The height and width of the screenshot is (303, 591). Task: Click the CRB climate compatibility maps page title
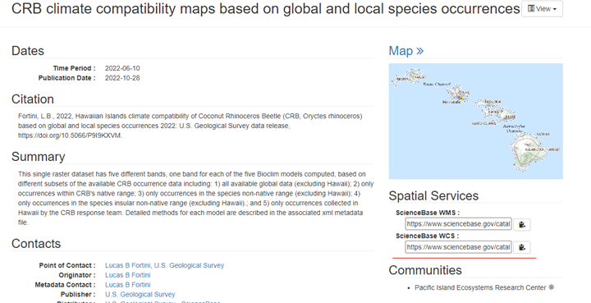[x=266, y=9]
